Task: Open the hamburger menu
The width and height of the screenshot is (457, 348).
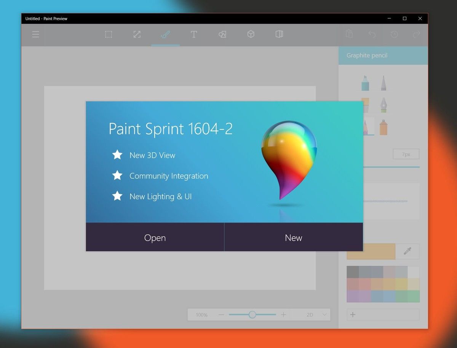Action: pos(35,34)
